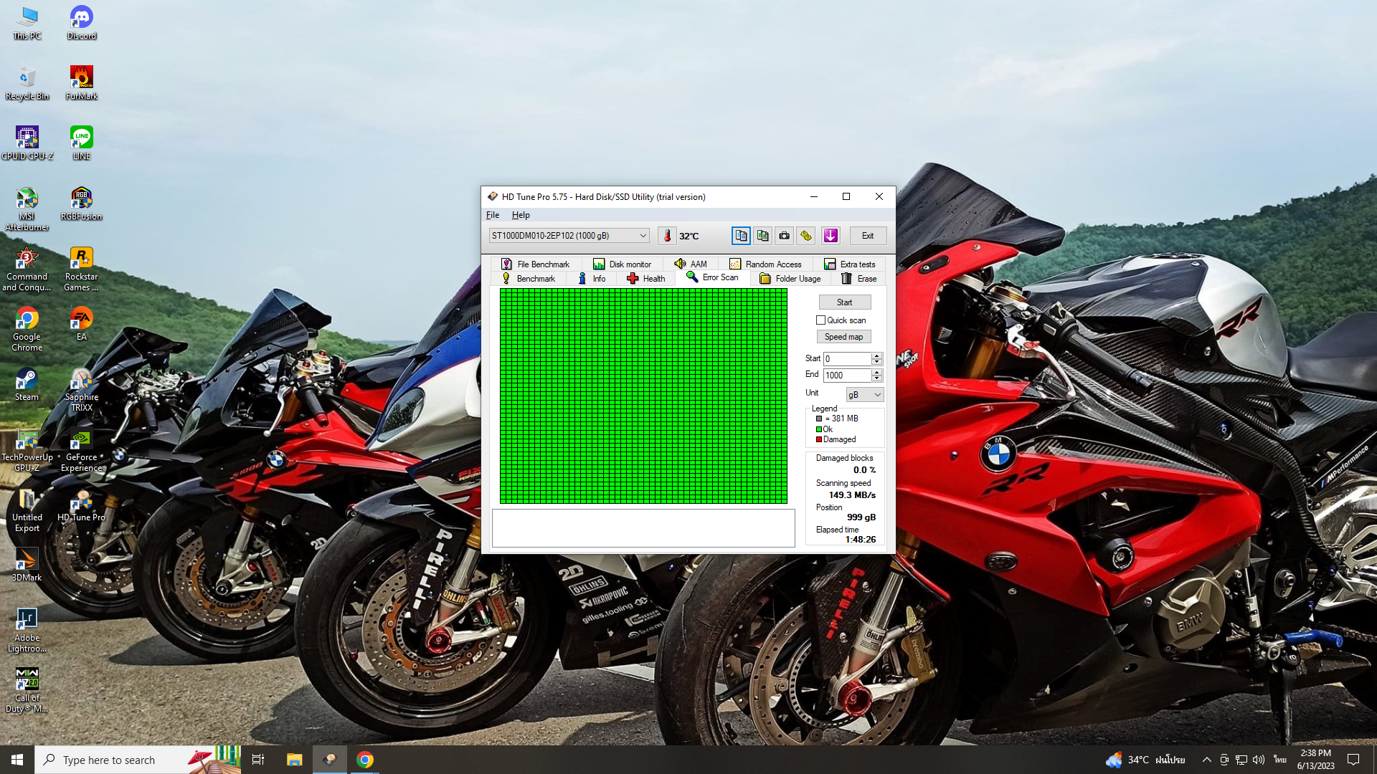This screenshot has width=1377, height=774.
Task: Click the copy screenshot to clipboard icon
Action: 762,236
